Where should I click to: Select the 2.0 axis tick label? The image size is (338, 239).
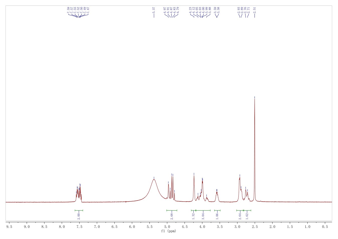click(273, 226)
